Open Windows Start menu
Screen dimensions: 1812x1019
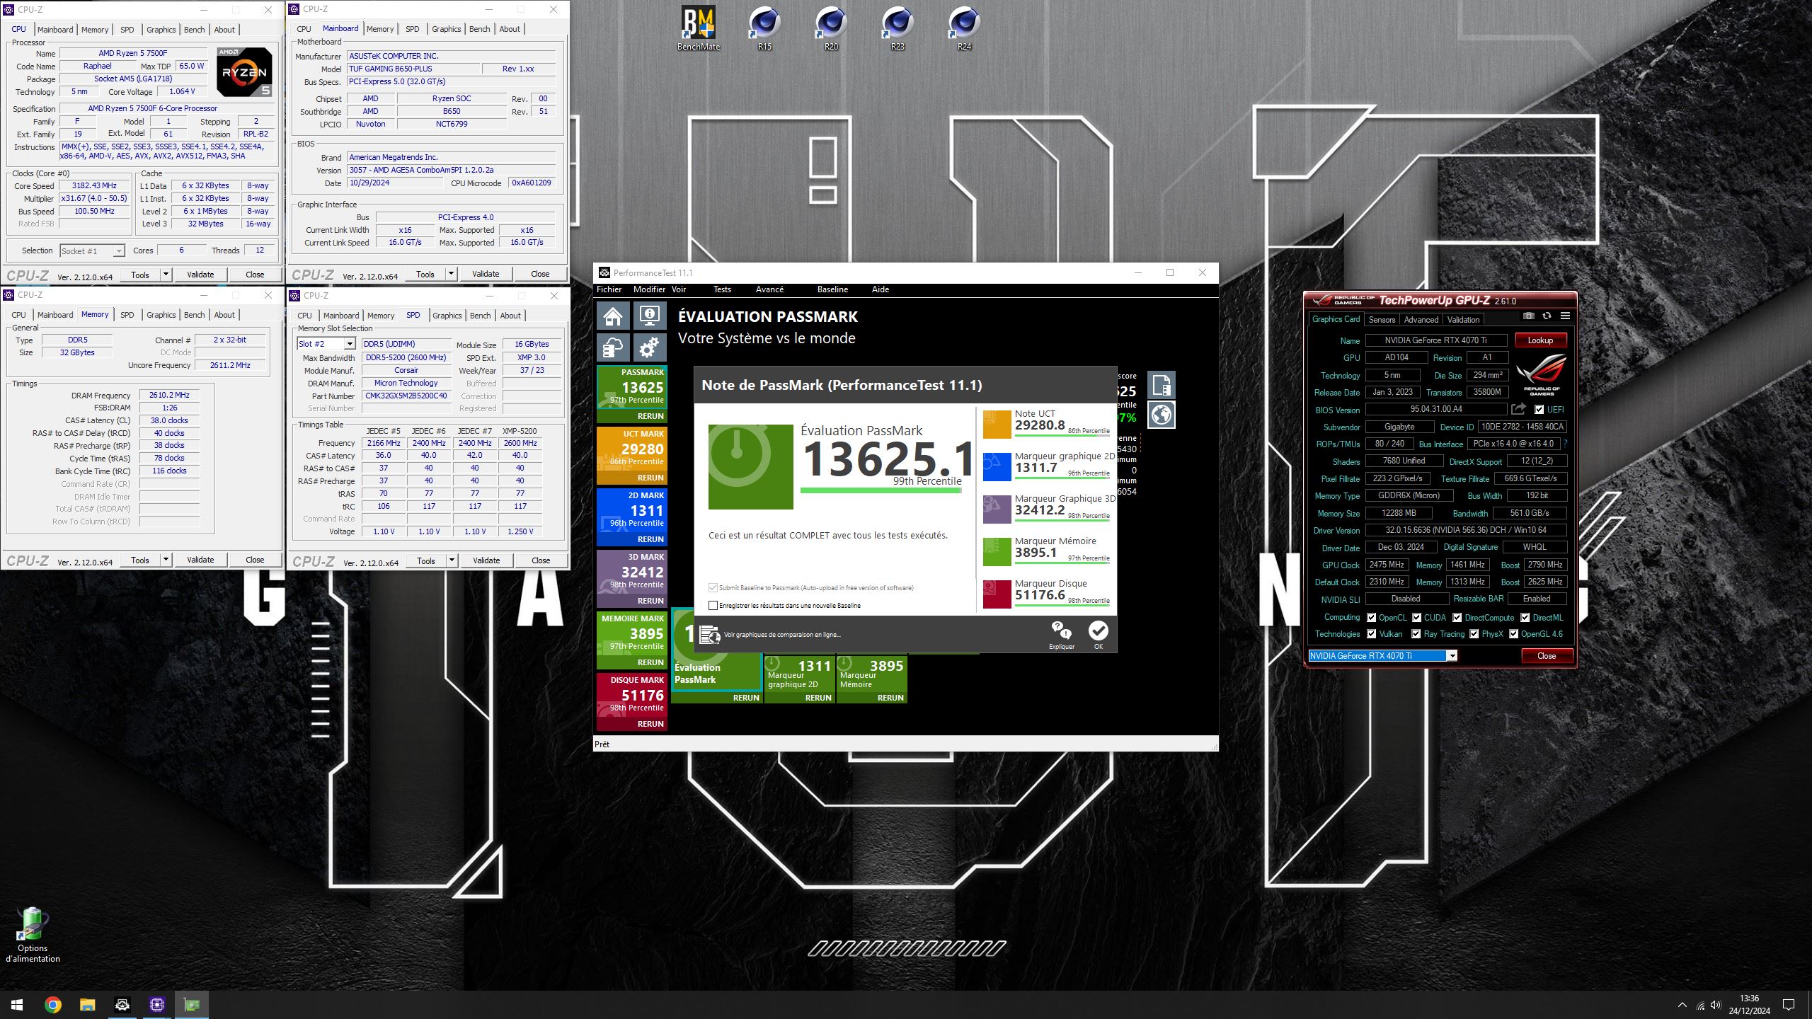17,1005
